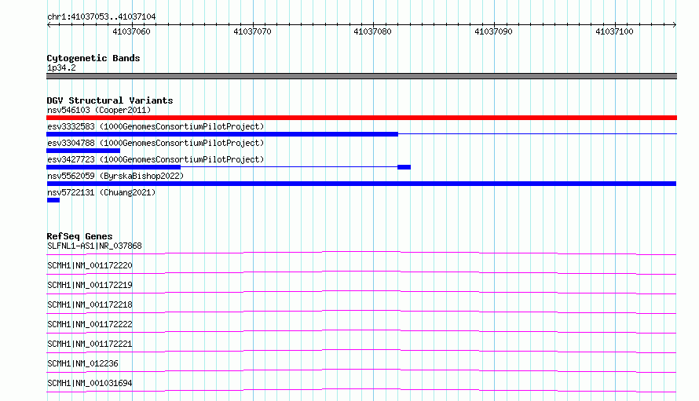Click the right arrow end of the ruler
699x401 pixels.
(x=674, y=24)
